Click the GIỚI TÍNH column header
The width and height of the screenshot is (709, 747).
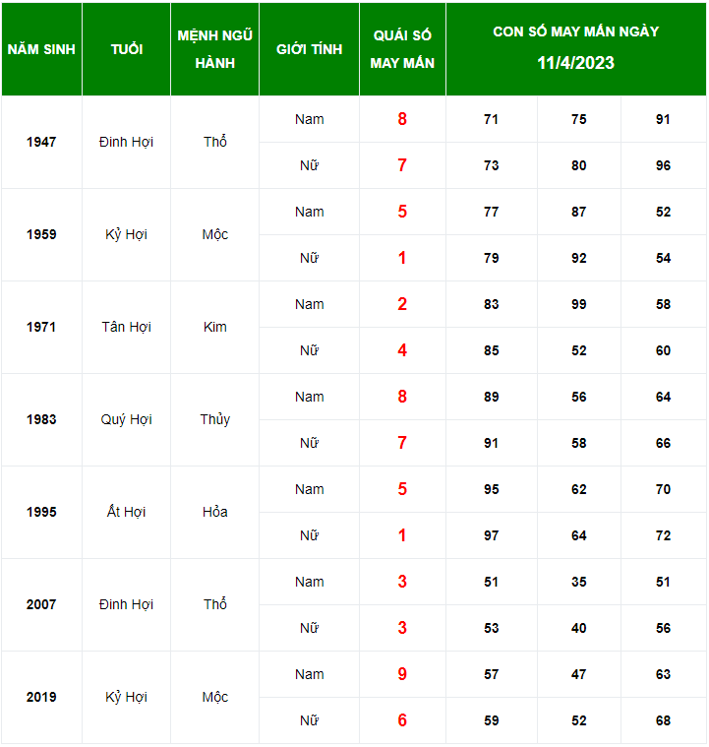[x=309, y=49]
